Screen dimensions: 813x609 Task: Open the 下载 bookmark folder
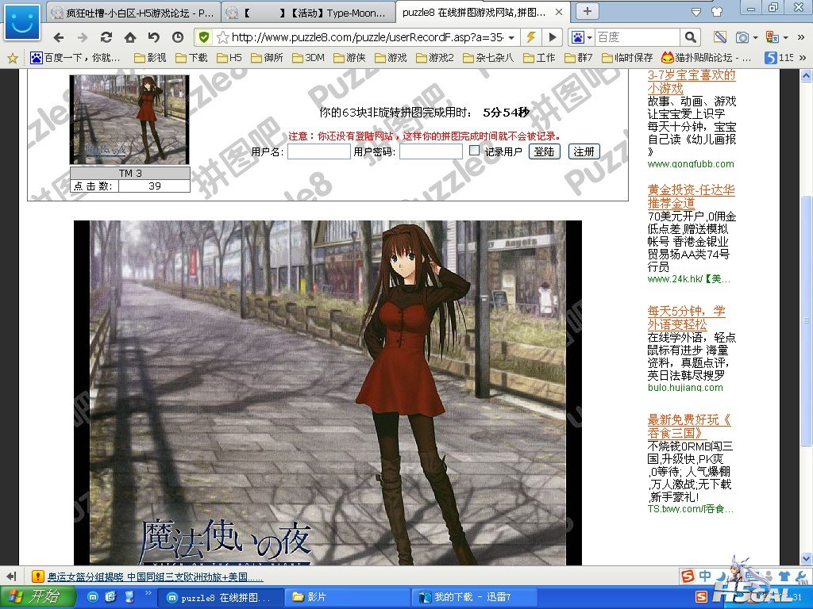point(191,58)
